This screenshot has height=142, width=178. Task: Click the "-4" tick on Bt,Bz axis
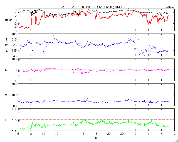(x=15, y=27)
